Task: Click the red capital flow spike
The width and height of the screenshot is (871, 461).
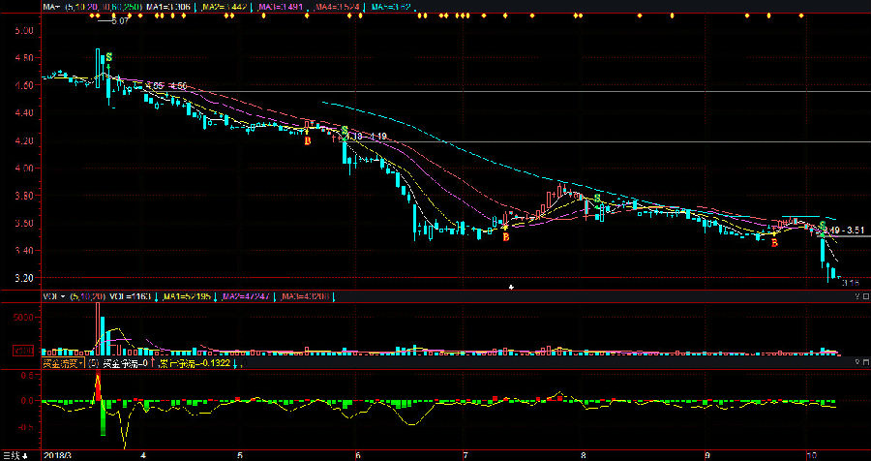Action: click(x=97, y=385)
